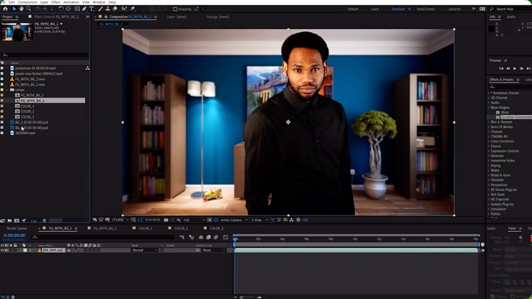The height and width of the screenshot is (299, 532).
Task: Open the Full resolution dropdown
Action: pos(194,220)
